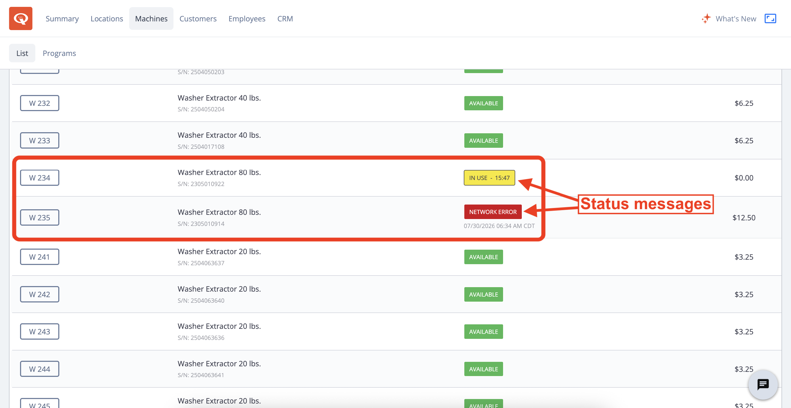The image size is (791, 408).
Task: Click Washer Extractor 80 lbs. name for W 234
Action: [219, 173]
